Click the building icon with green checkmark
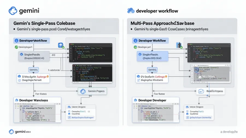This screenshot has width=246, height=138. pyautogui.click(x=179, y=45)
